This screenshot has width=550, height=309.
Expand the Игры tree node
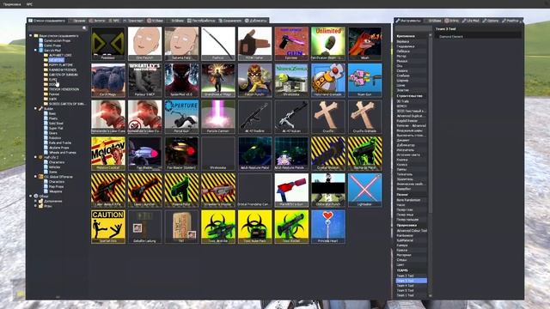[35, 206]
